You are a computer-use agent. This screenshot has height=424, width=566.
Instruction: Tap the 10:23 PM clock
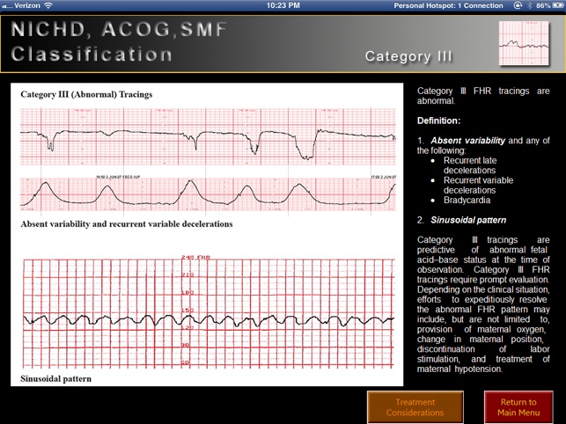[283, 5]
